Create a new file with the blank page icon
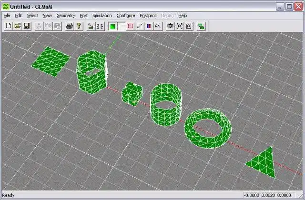The height and width of the screenshot is (200, 305). tap(9, 26)
